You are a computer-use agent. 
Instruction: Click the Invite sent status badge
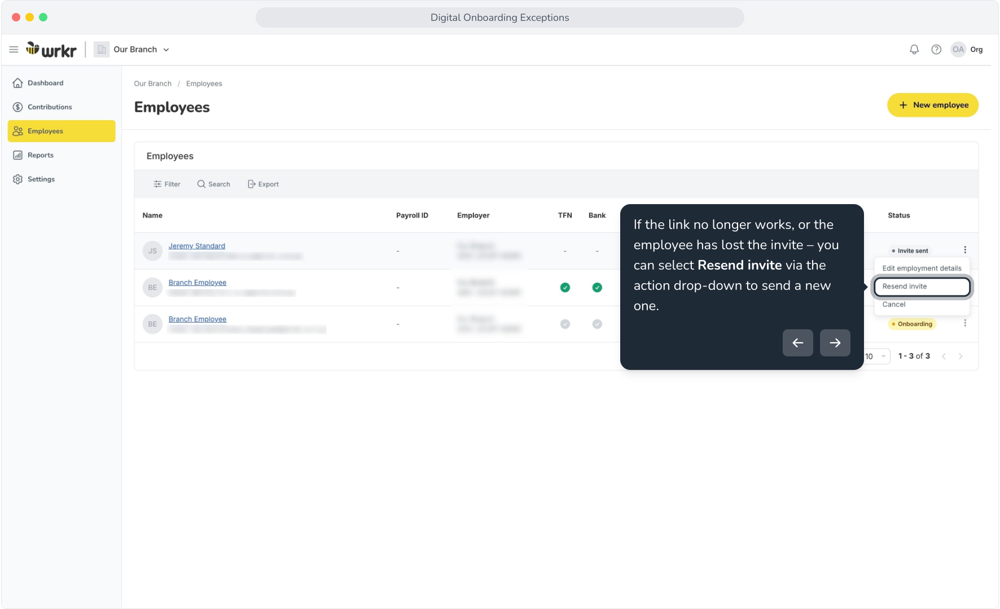pyautogui.click(x=910, y=251)
